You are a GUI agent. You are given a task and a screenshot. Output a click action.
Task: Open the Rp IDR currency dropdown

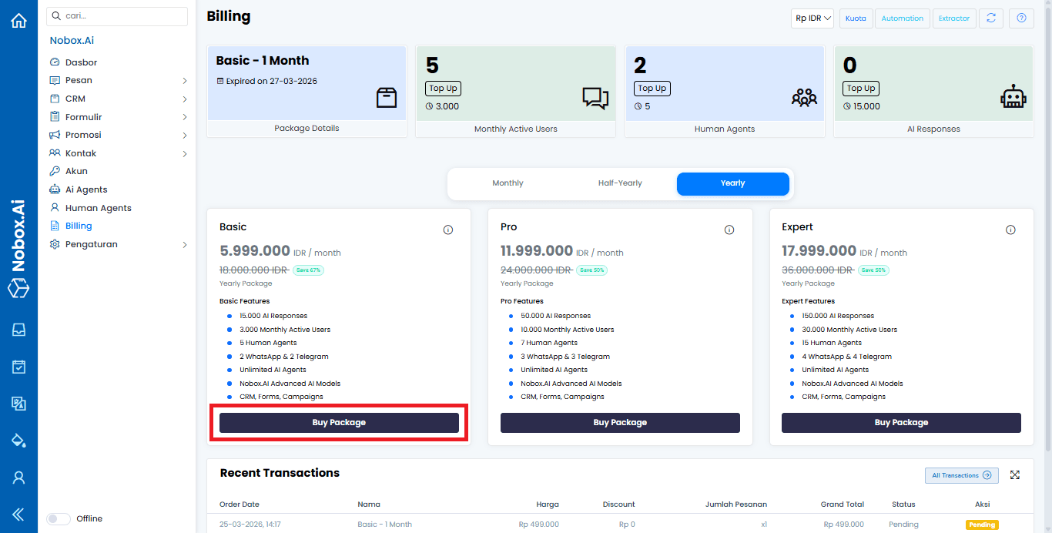[812, 18]
